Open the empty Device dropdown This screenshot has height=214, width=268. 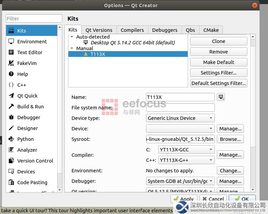(x=180, y=128)
